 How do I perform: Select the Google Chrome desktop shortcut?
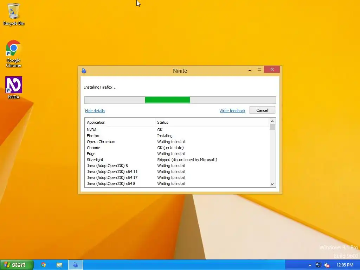click(x=14, y=54)
